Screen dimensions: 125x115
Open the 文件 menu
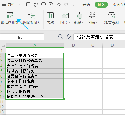[x=11, y=5]
